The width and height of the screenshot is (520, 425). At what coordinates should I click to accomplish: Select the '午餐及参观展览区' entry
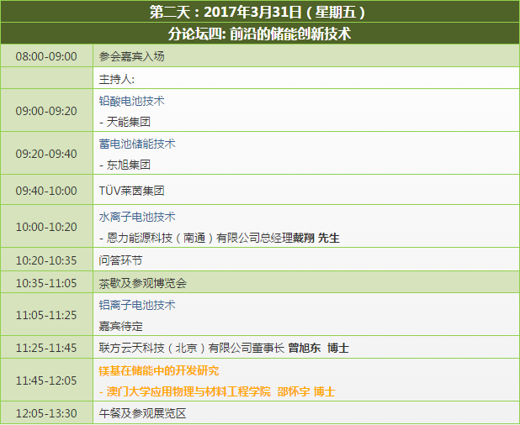tap(143, 413)
